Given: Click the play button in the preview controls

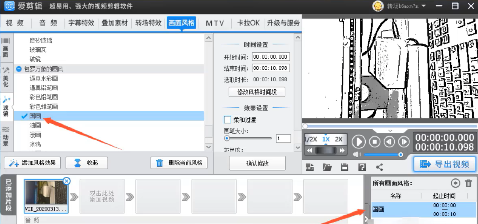Looking at the screenshot, I should pyautogui.click(x=359, y=142).
